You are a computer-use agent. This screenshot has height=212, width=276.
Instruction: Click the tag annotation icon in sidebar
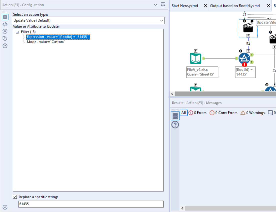pyautogui.click(x=5, y=39)
